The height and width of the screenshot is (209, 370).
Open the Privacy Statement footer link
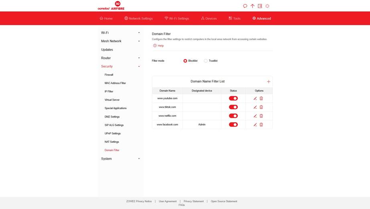click(x=193, y=201)
